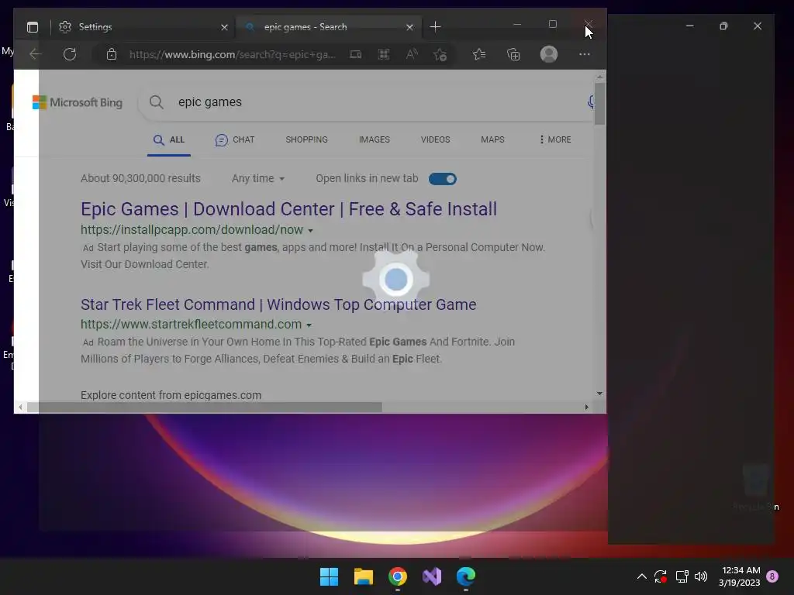Image resolution: width=794 pixels, height=595 pixels.
Task: Open Edge Settings and more menu
Action: 585,54
